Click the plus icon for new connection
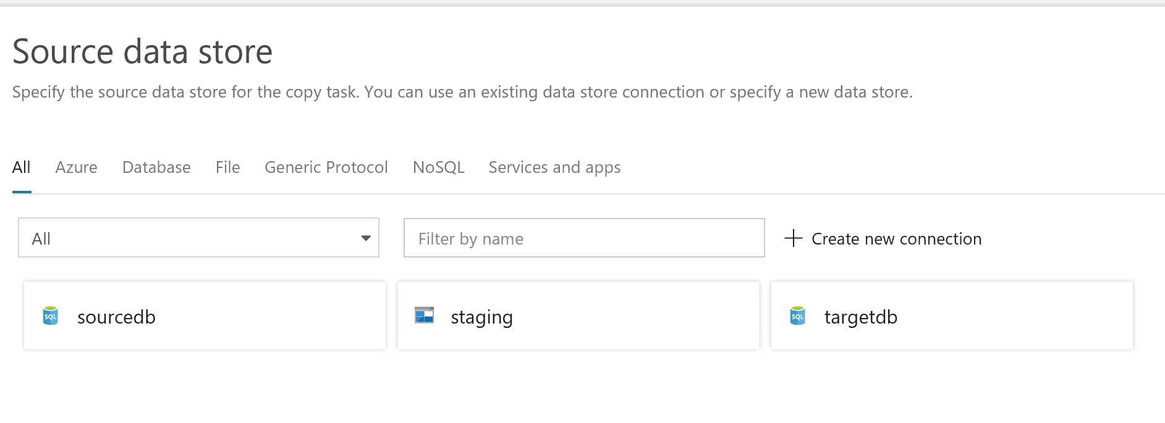This screenshot has height=423, width=1165. pyautogui.click(x=793, y=238)
